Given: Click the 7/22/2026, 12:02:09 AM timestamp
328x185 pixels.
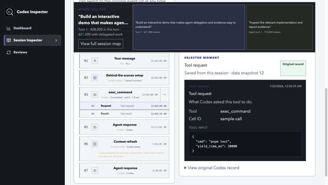Looking at the screenshot, I should (x=285, y=86).
